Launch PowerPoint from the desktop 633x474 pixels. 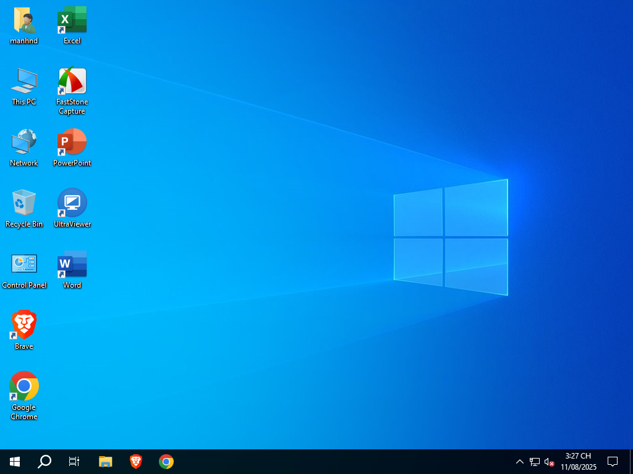pyautogui.click(x=72, y=142)
